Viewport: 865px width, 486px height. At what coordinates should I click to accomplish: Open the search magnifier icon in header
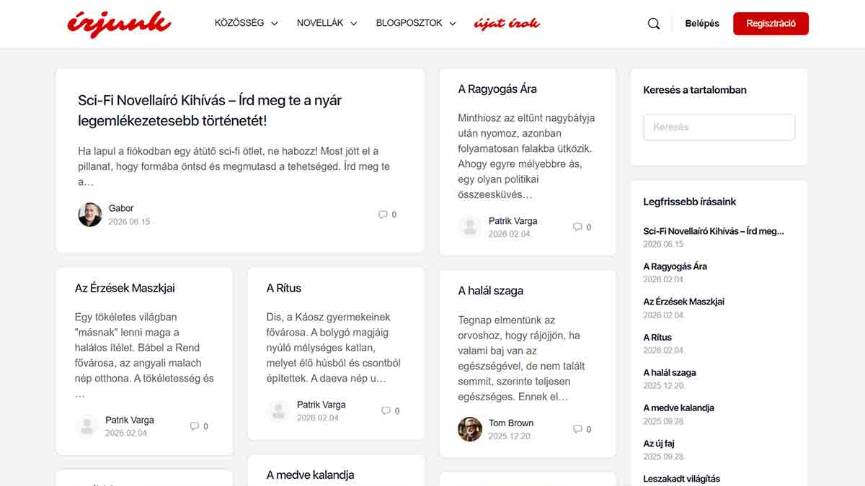click(x=654, y=24)
